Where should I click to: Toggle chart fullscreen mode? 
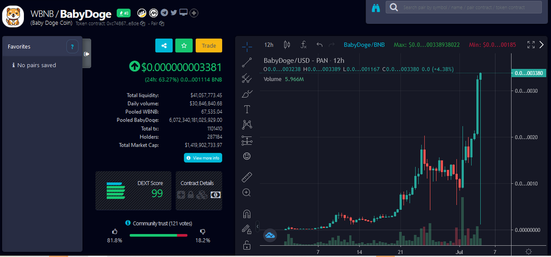pyautogui.click(x=531, y=45)
